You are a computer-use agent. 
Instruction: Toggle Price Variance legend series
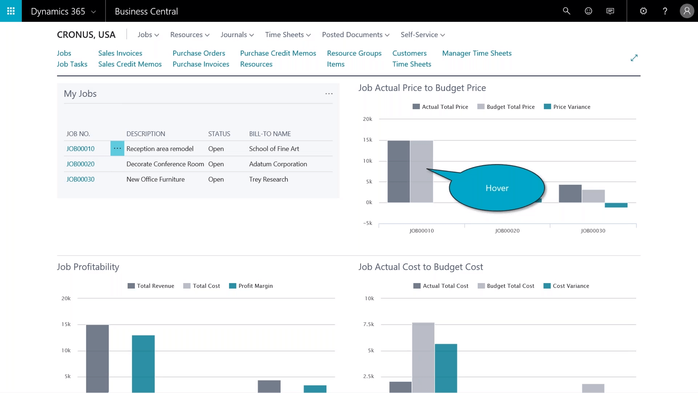pos(567,107)
